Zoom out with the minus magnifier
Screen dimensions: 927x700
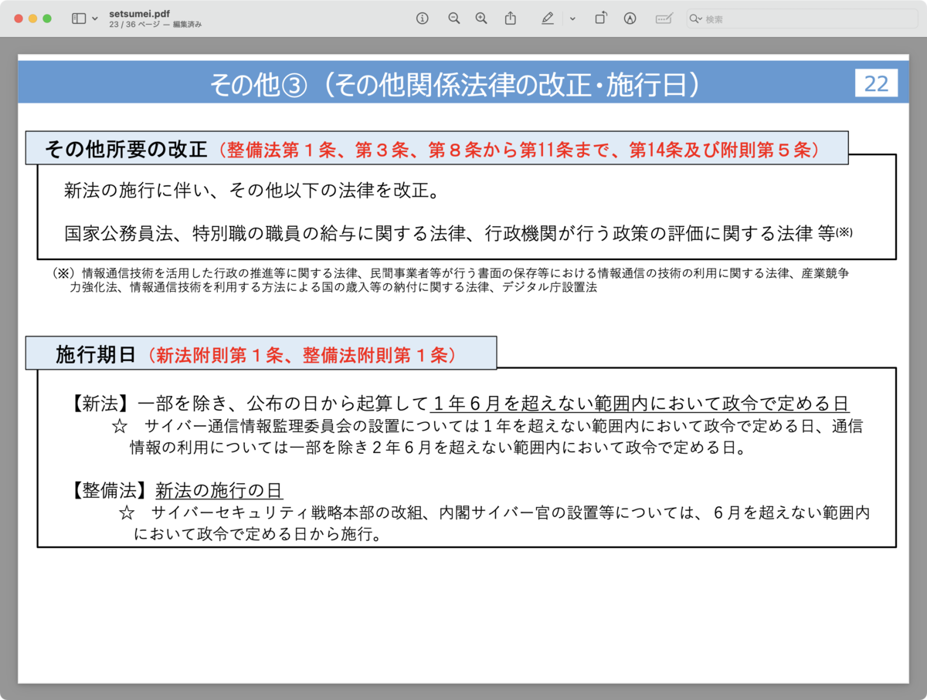point(454,19)
